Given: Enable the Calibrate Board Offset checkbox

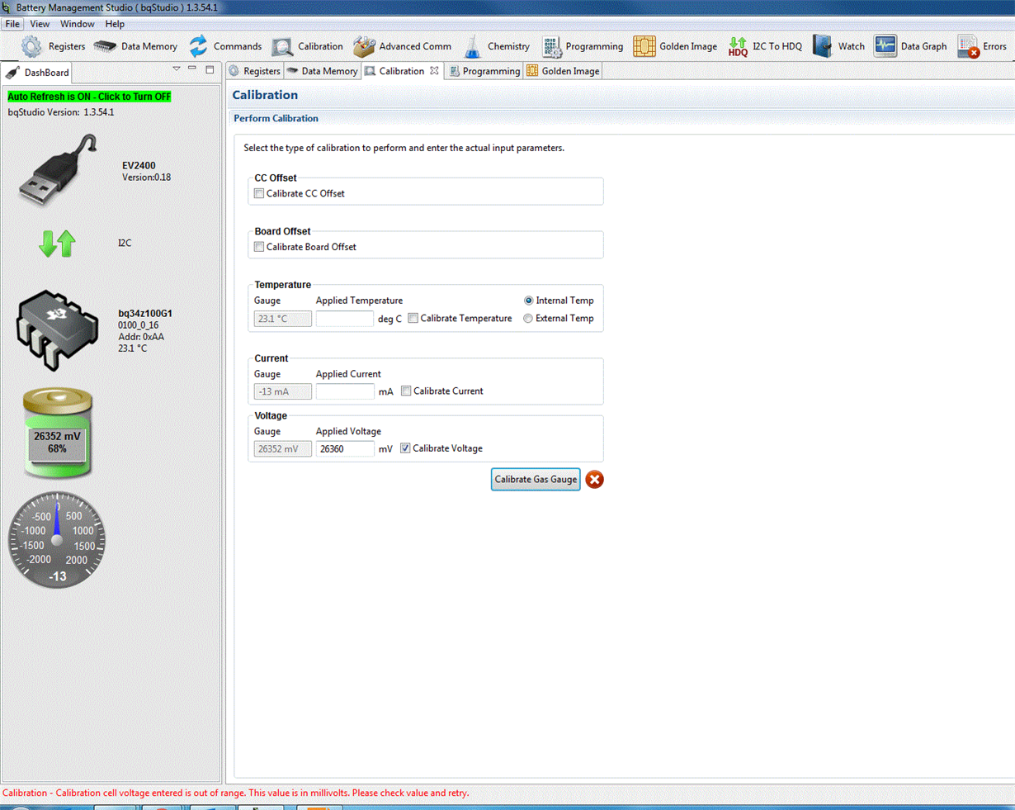Looking at the screenshot, I should click(259, 247).
